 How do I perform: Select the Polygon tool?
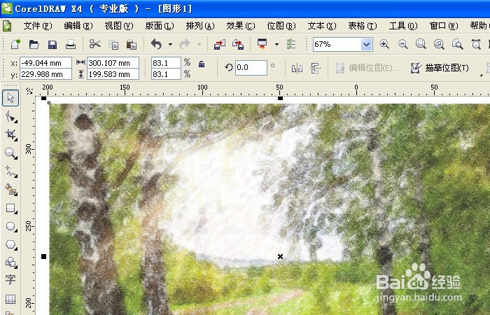point(10,244)
